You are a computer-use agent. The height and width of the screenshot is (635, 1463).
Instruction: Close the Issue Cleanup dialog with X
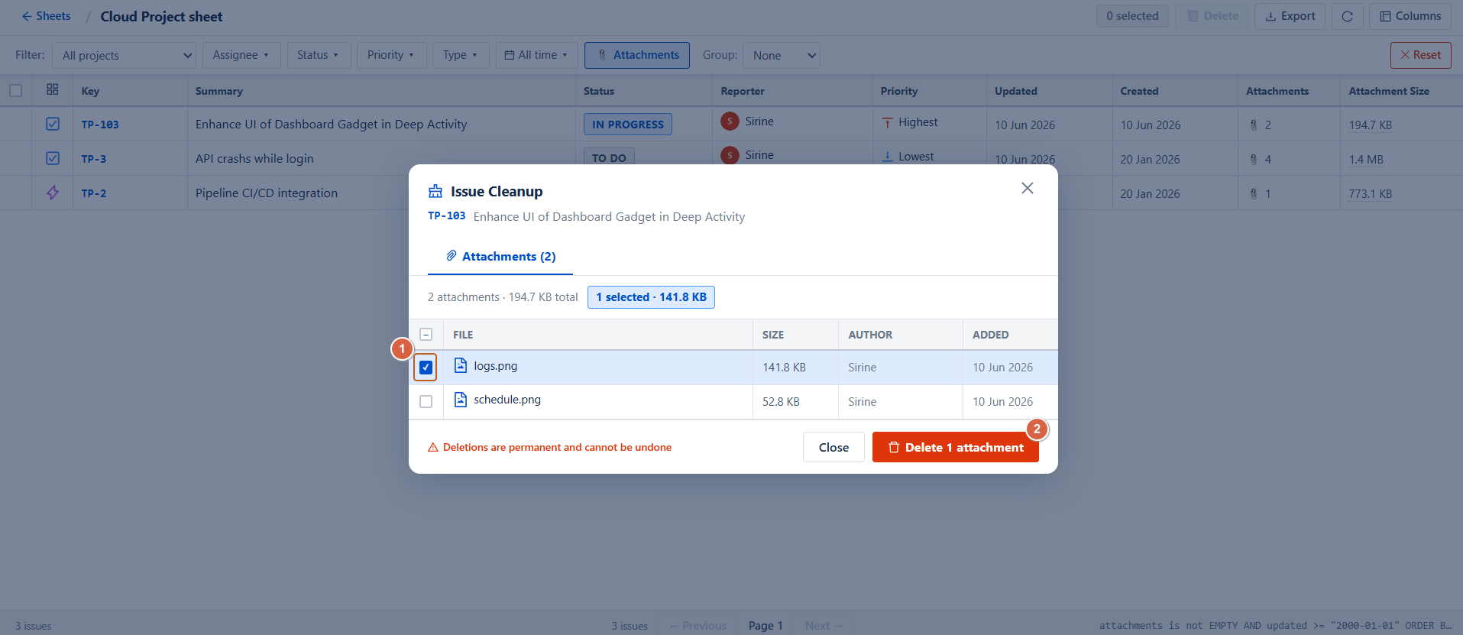(x=1028, y=188)
